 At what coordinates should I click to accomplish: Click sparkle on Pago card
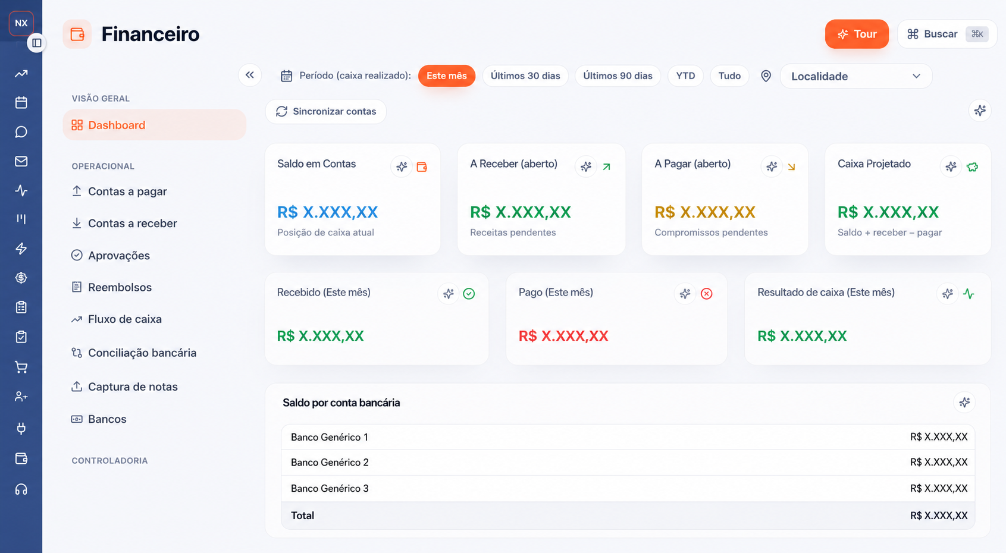(x=685, y=293)
